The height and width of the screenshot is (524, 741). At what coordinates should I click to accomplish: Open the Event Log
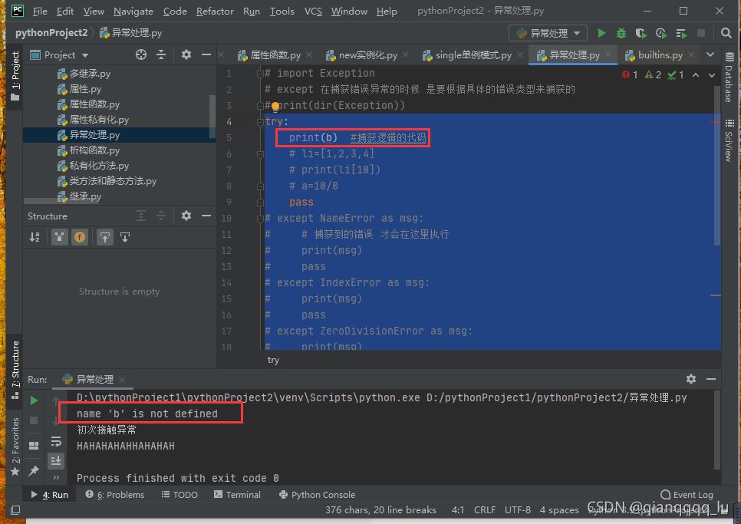coord(687,495)
